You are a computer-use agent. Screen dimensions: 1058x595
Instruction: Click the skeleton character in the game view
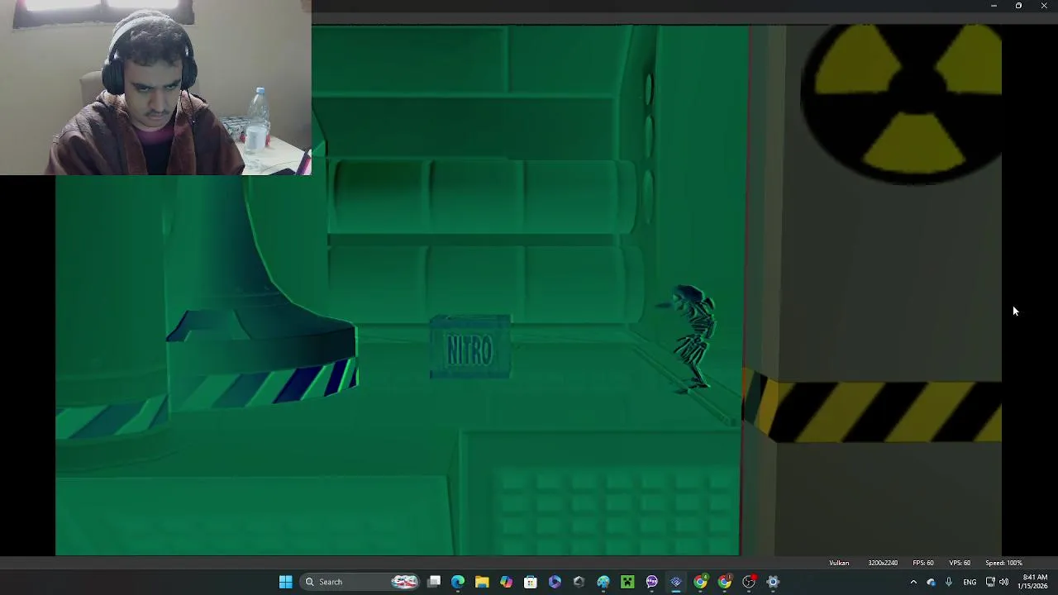[693, 339]
